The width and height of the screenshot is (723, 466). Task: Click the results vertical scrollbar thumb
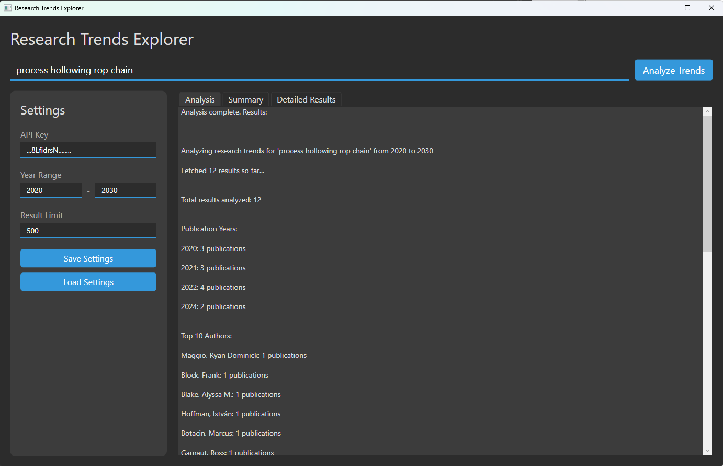(x=707, y=183)
